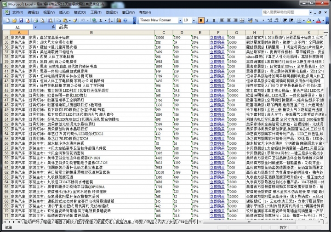Open the 编辑(E) menu
The image size is (331, 232).
tap(33, 12)
